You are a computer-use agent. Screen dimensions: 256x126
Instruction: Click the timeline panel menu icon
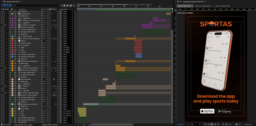pyautogui.click(x=21, y=1)
